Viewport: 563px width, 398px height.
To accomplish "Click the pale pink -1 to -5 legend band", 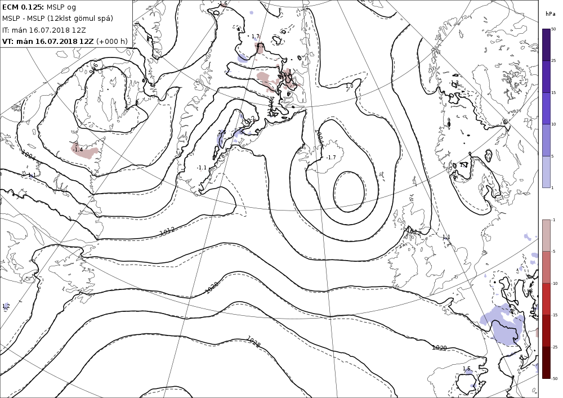I will click(x=546, y=235).
